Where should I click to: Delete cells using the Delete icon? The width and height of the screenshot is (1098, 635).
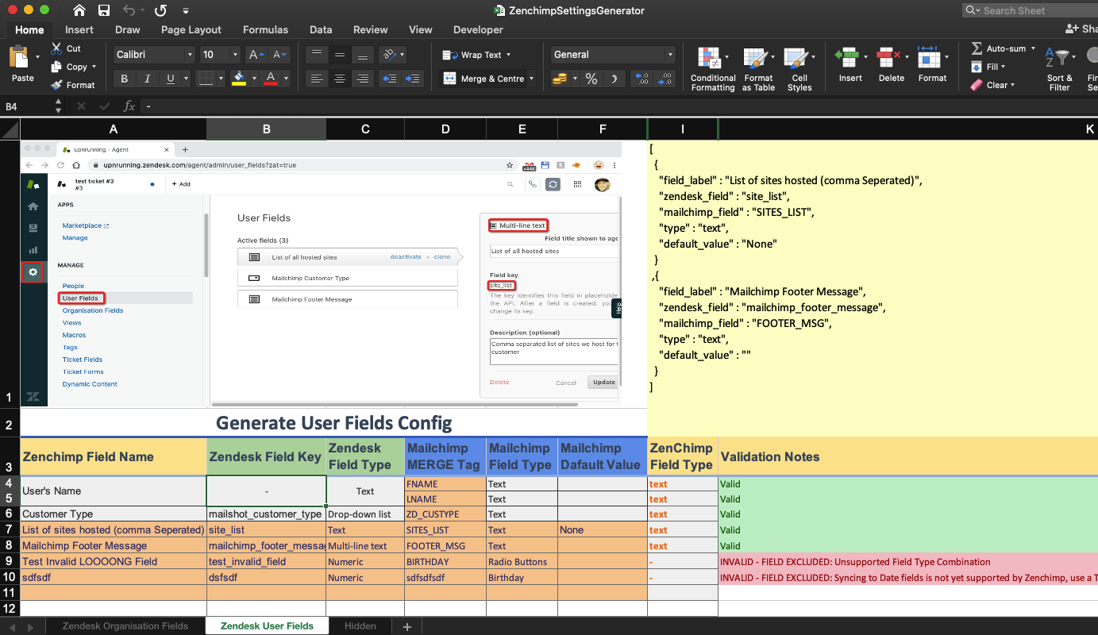(892, 64)
